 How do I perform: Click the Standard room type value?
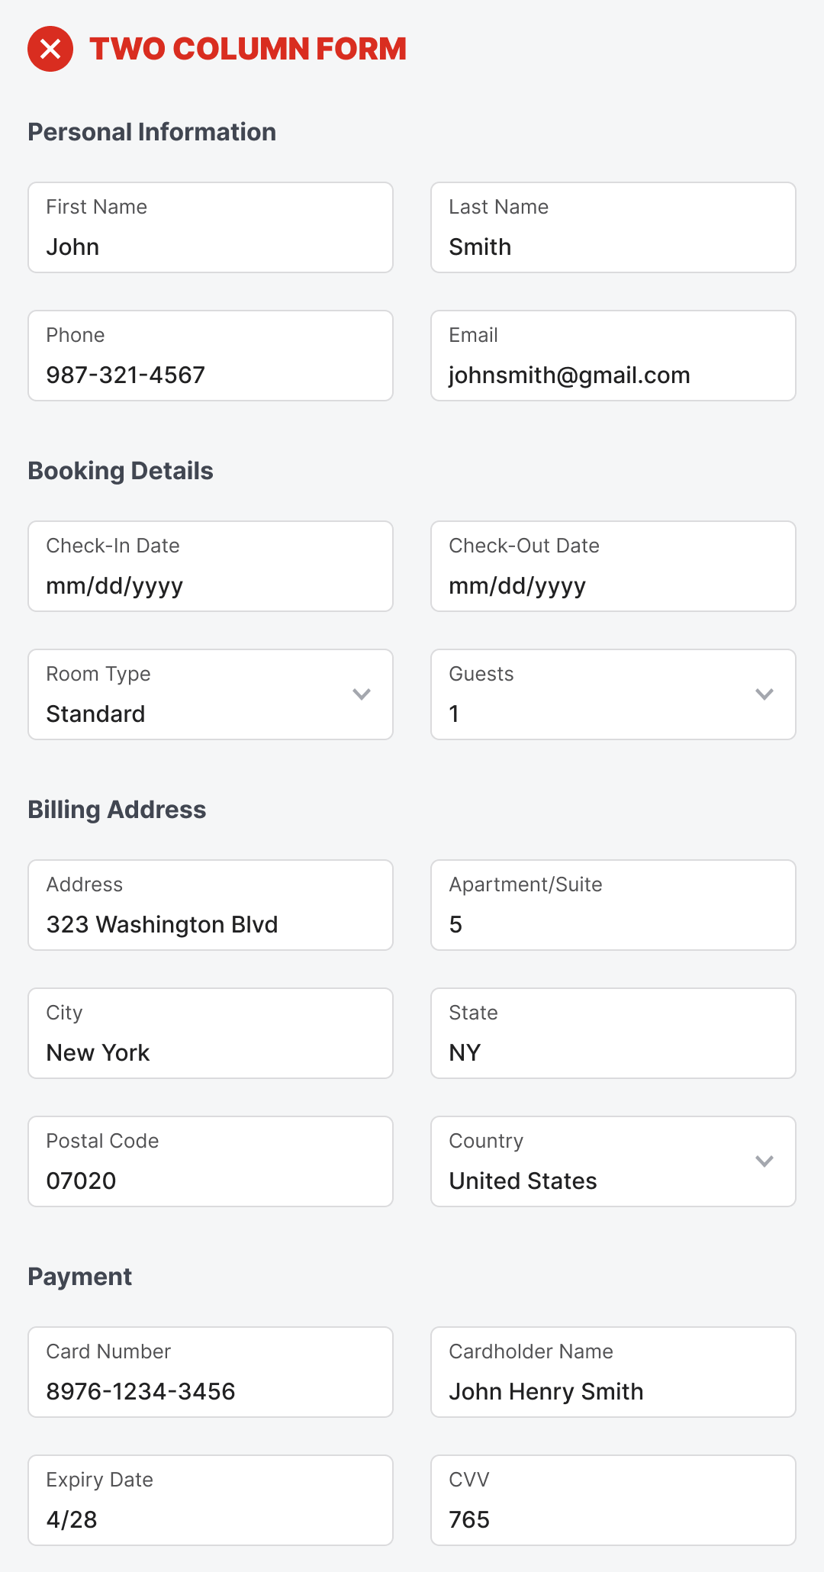(x=96, y=714)
